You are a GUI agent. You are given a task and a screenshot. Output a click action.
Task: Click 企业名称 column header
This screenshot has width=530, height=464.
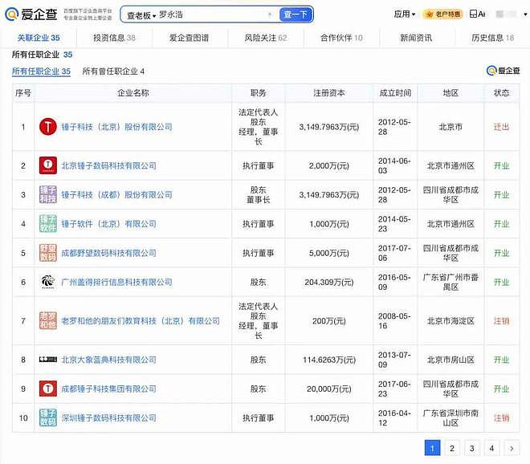[x=132, y=93]
